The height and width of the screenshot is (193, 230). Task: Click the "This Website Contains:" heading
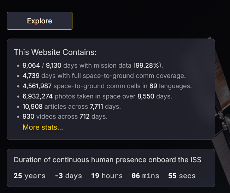coord(55,52)
